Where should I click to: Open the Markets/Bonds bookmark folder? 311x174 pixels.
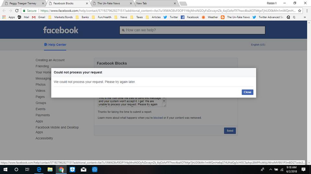61,17
